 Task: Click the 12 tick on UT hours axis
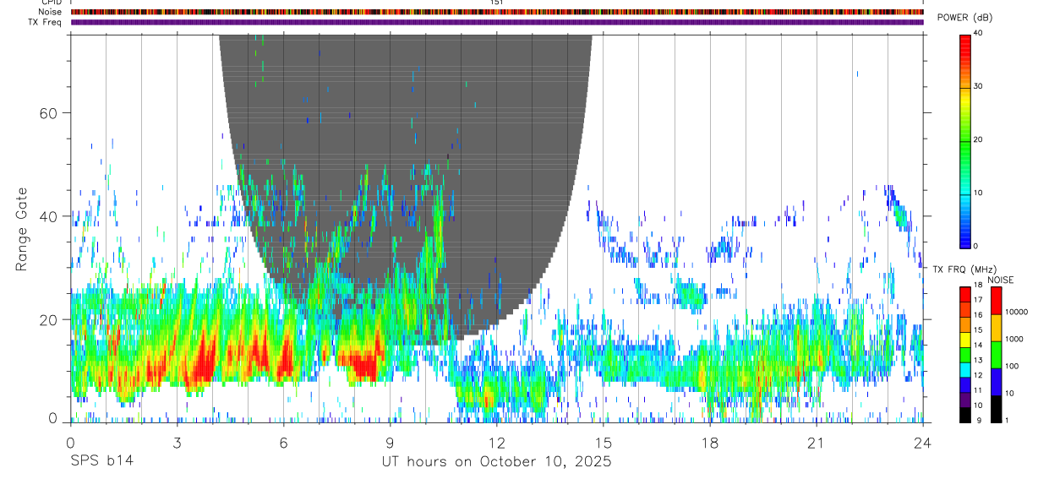(x=497, y=443)
